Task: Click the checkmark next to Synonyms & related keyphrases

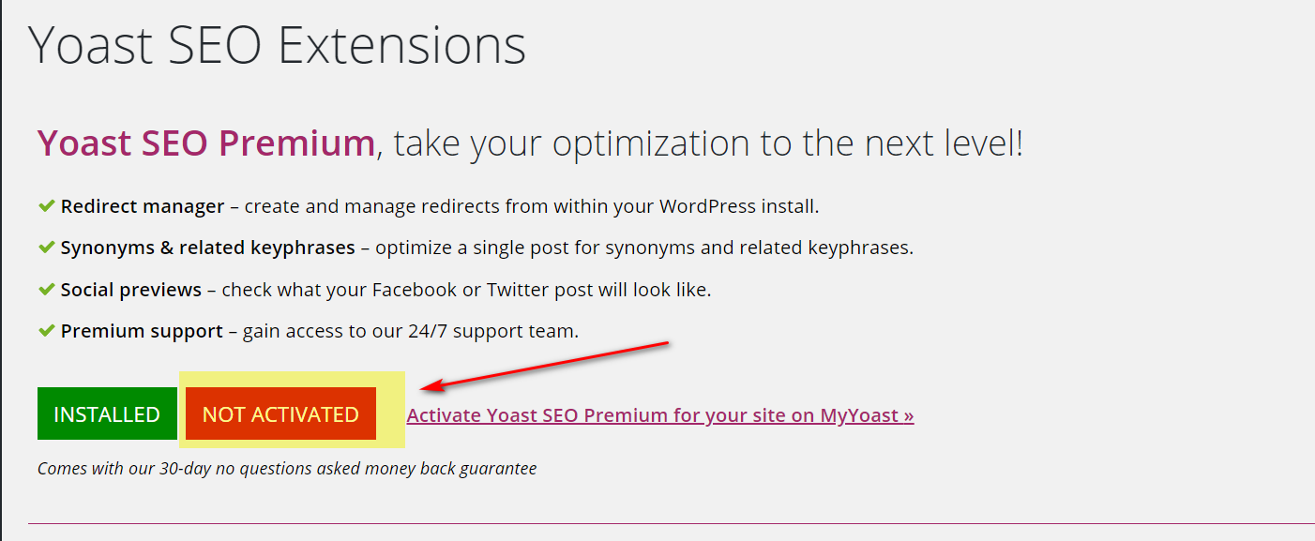Action: (46, 248)
